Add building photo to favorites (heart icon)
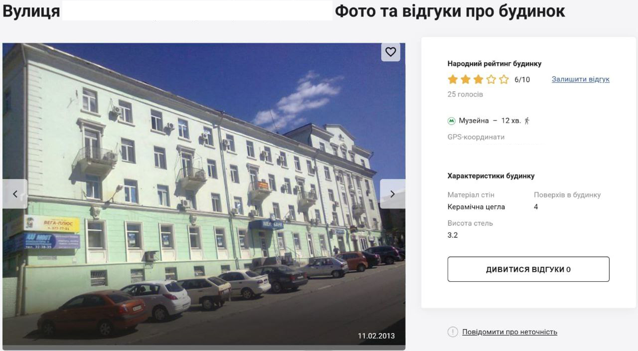The image size is (638, 351). [x=391, y=52]
